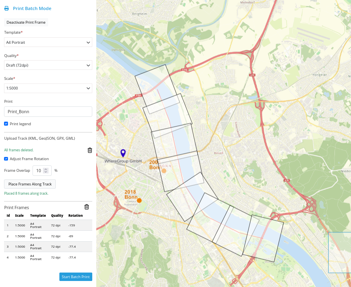
Task: Delete uploaded track with trash icon
Action: point(89,150)
